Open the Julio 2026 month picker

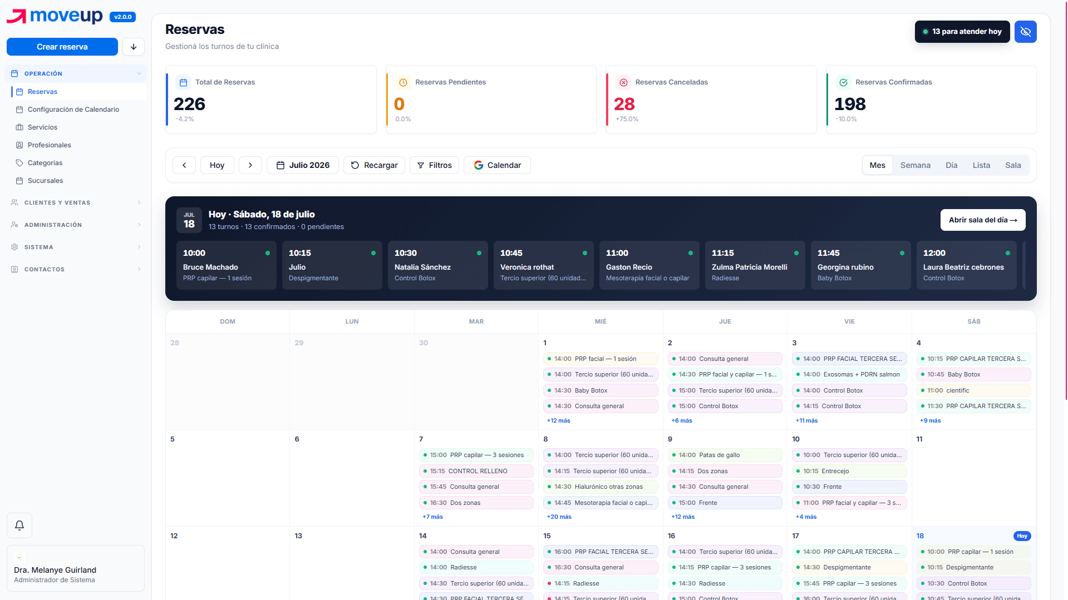coord(303,165)
